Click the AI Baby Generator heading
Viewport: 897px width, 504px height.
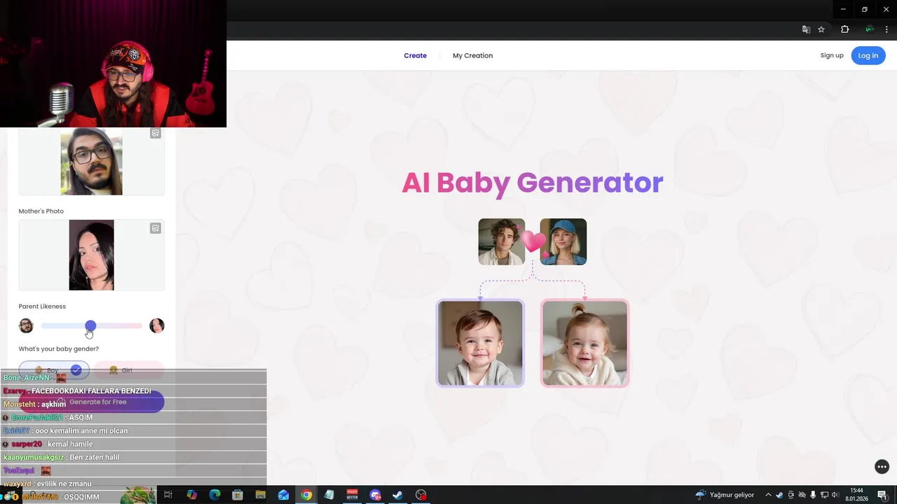[533, 183]
